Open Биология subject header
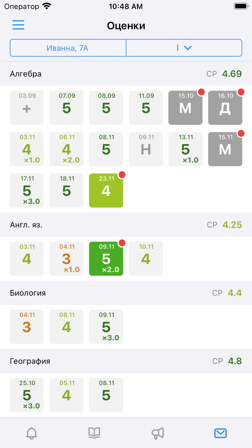The image size is (252, 448). (x=126, y=293)
